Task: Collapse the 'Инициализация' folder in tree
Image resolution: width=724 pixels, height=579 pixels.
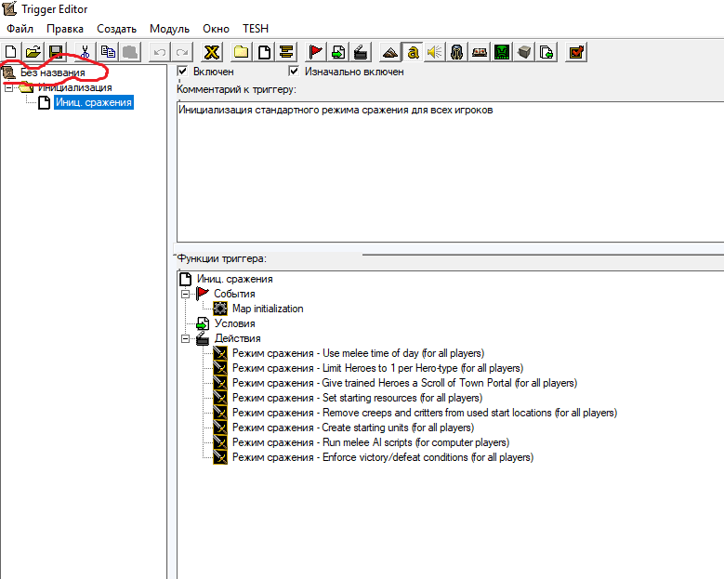Action: [8, 87]
